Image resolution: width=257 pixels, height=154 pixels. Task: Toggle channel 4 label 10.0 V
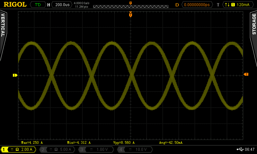(x=135, y=150)
